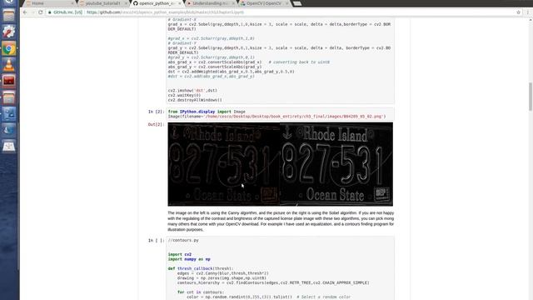Click the empty In [ ] cell prompt
533x300 pixels.
[156, 240]
